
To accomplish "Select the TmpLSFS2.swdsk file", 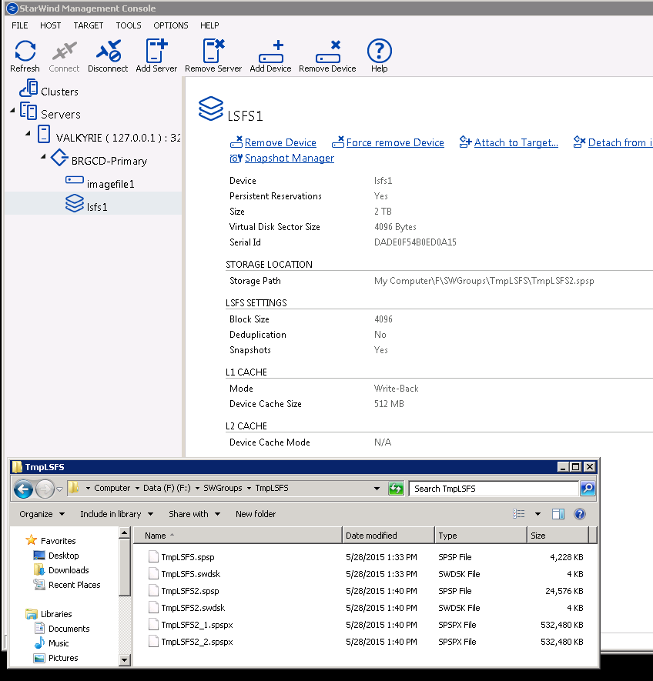I will pos(193,608).
